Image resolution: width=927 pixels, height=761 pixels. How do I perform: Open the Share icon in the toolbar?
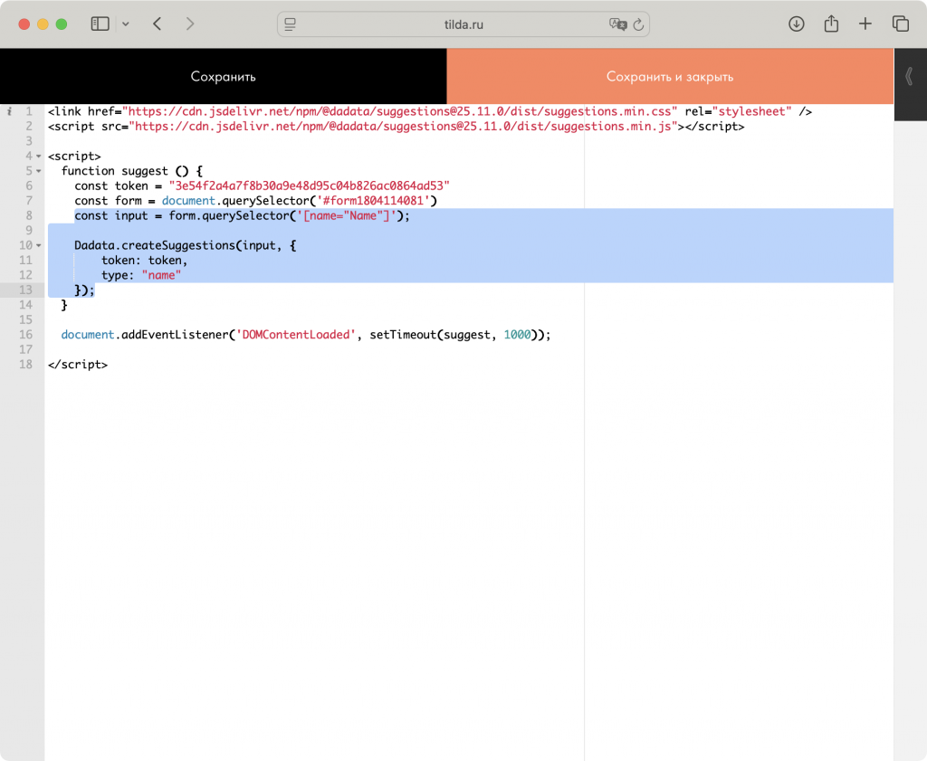pos(831,24)
